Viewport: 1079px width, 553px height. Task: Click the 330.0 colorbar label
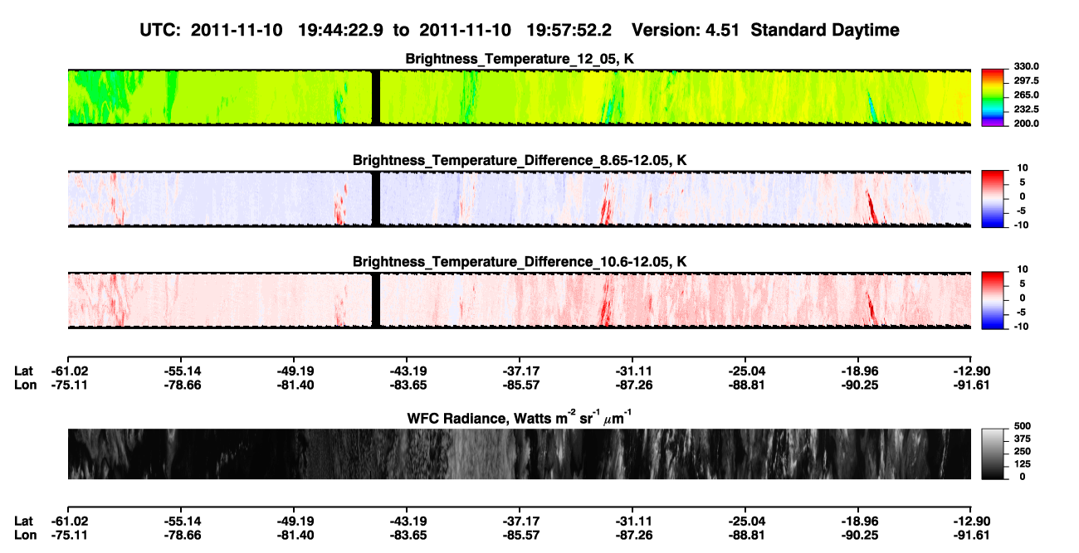[1026, 67]
